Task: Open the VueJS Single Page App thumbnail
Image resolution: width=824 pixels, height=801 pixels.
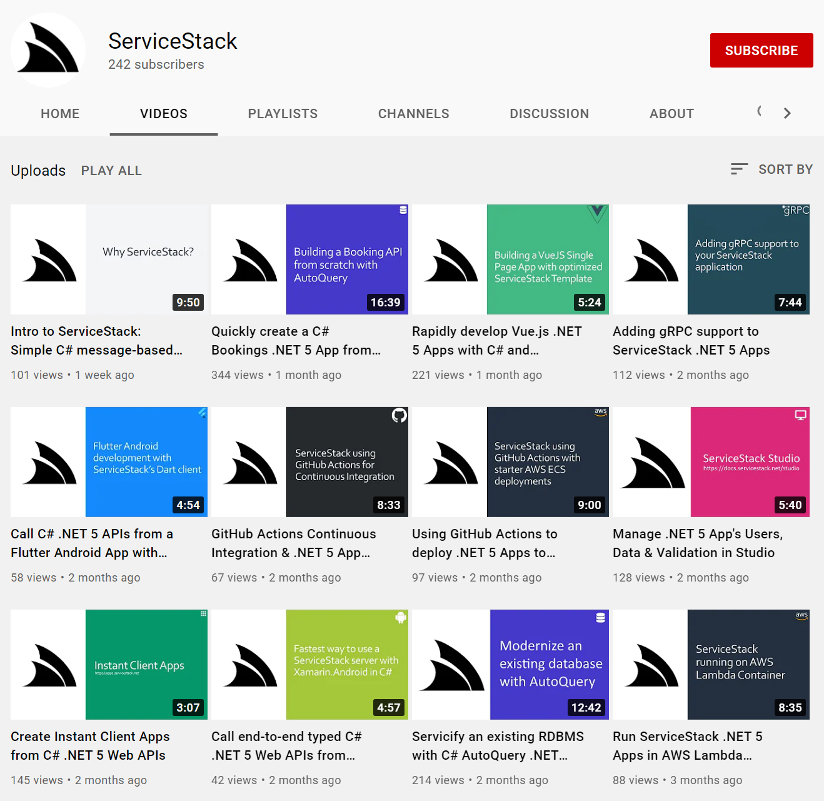Action: 510,259
